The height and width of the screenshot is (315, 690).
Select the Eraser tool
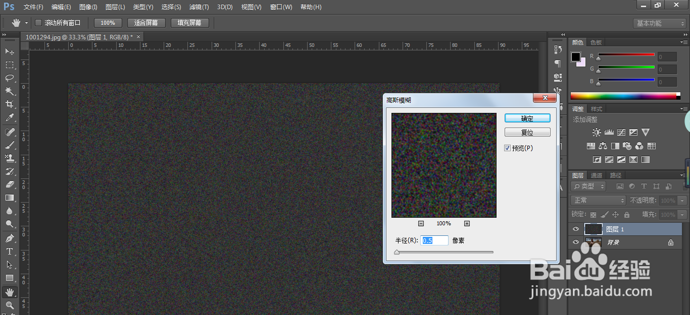coord(10,184)
